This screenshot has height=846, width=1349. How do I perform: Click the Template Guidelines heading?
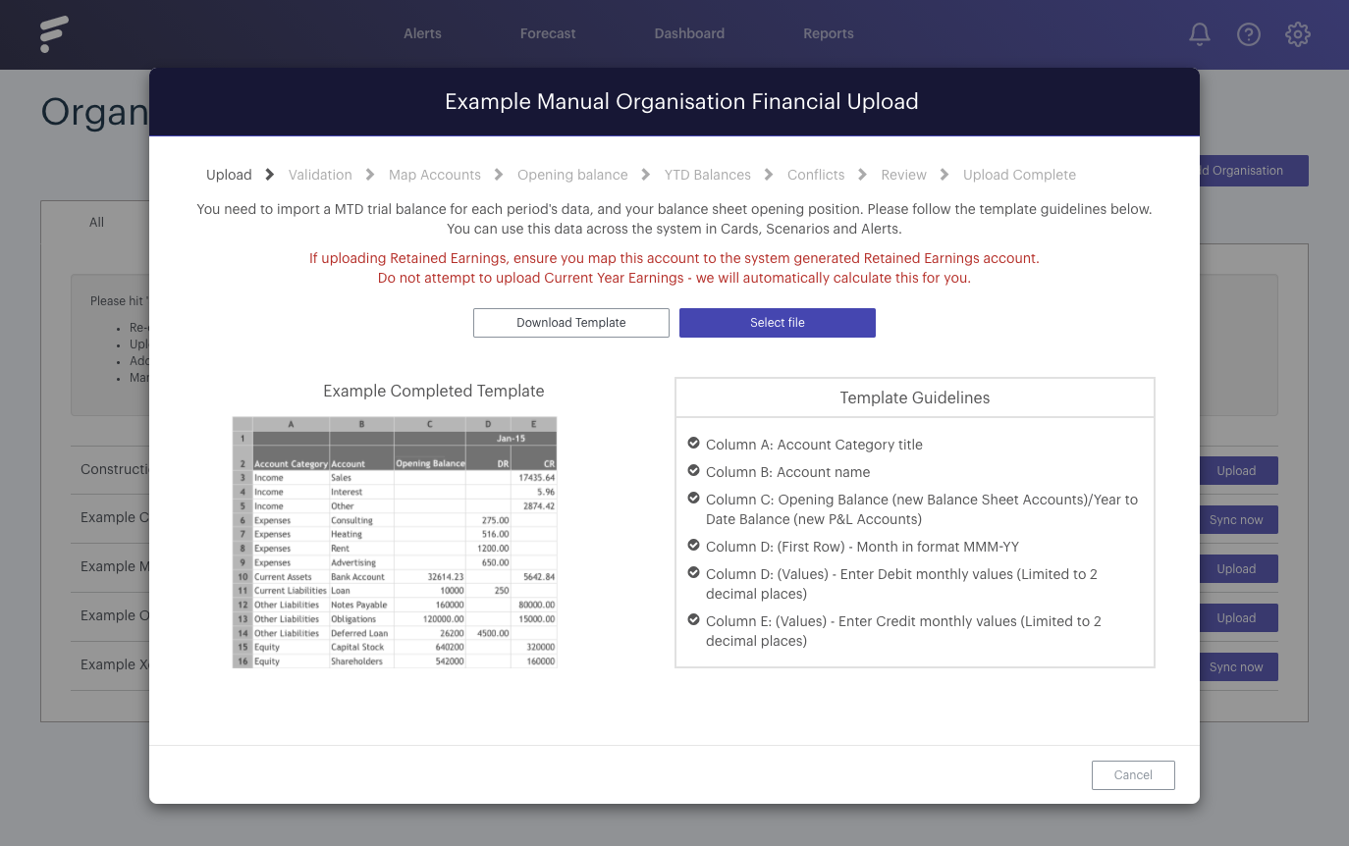click(915, 397)
